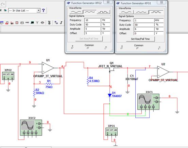188x148 pixels.
Task: Select the MISC component toolbar icon
Action: (x=27, y=22)
